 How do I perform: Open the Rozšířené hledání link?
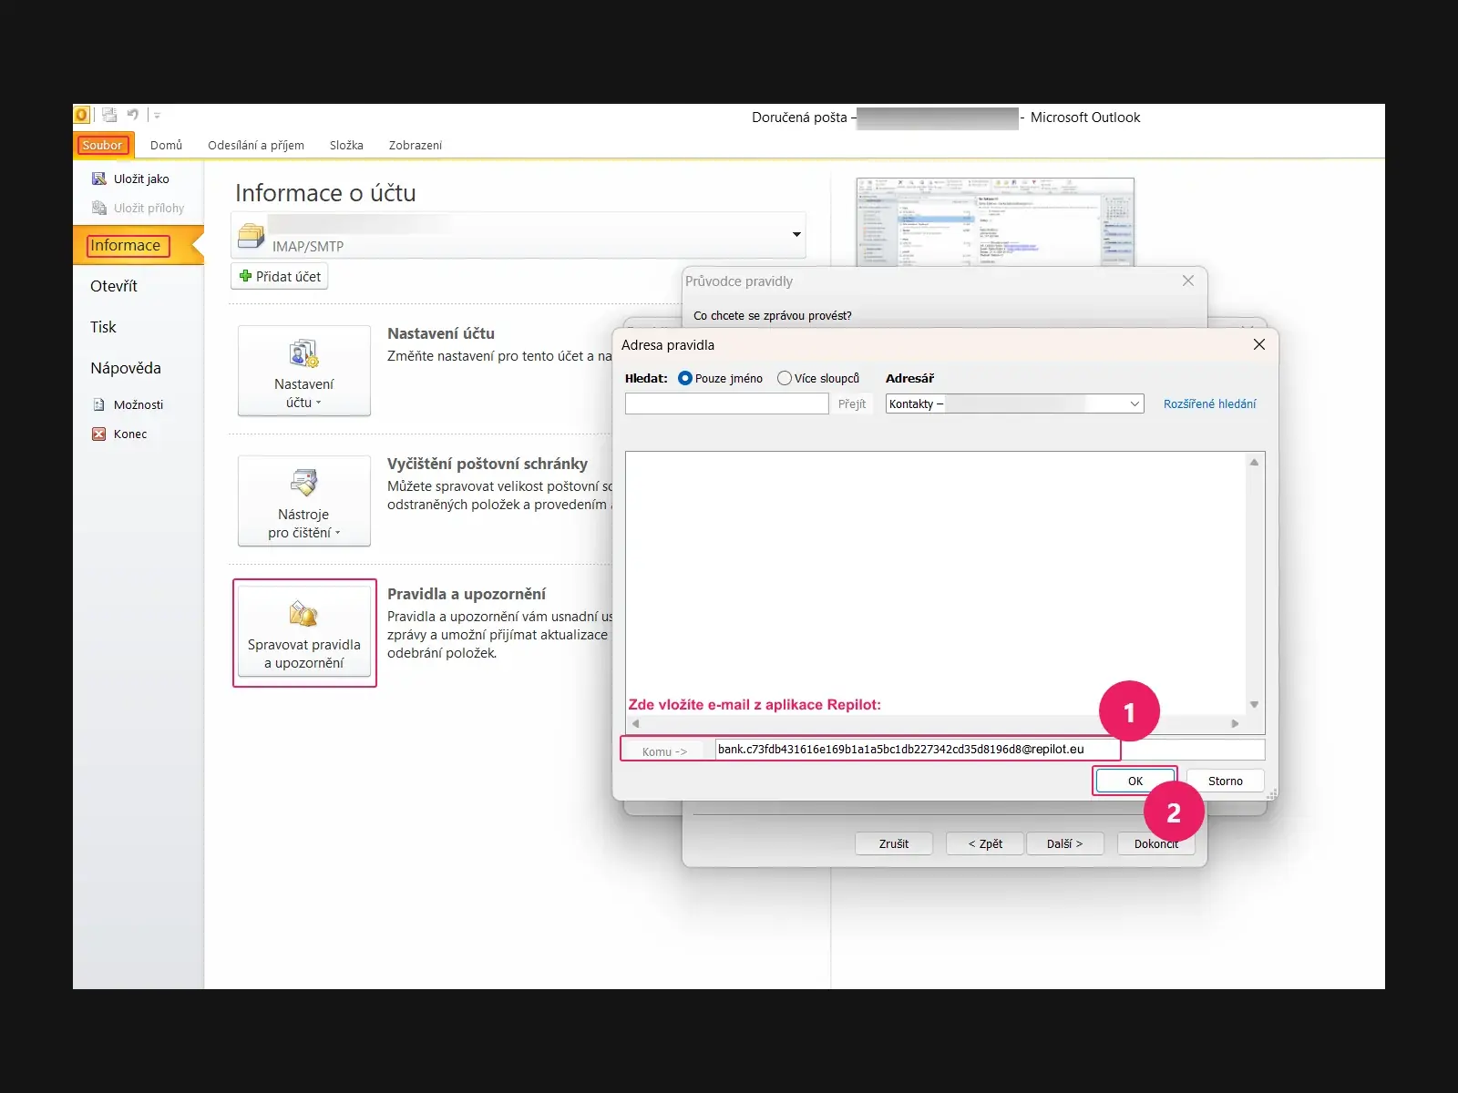coord(1209,403)
